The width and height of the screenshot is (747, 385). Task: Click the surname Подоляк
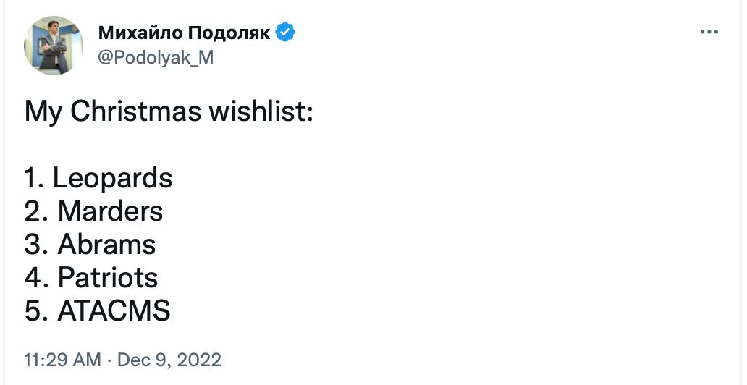coord(229,33)
